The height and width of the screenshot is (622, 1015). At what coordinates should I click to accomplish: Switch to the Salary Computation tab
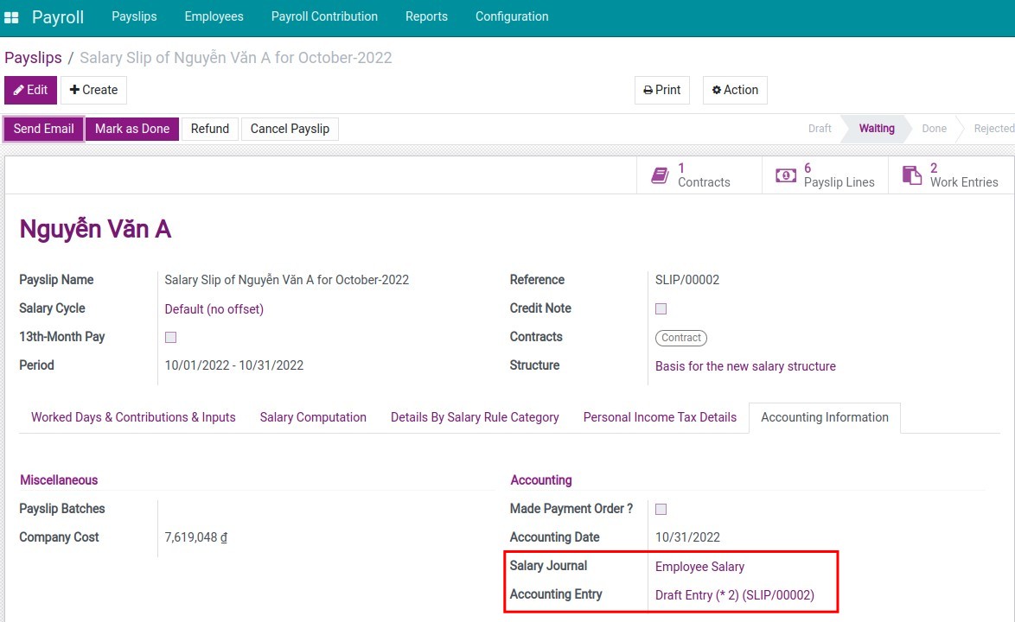(313, 417)
